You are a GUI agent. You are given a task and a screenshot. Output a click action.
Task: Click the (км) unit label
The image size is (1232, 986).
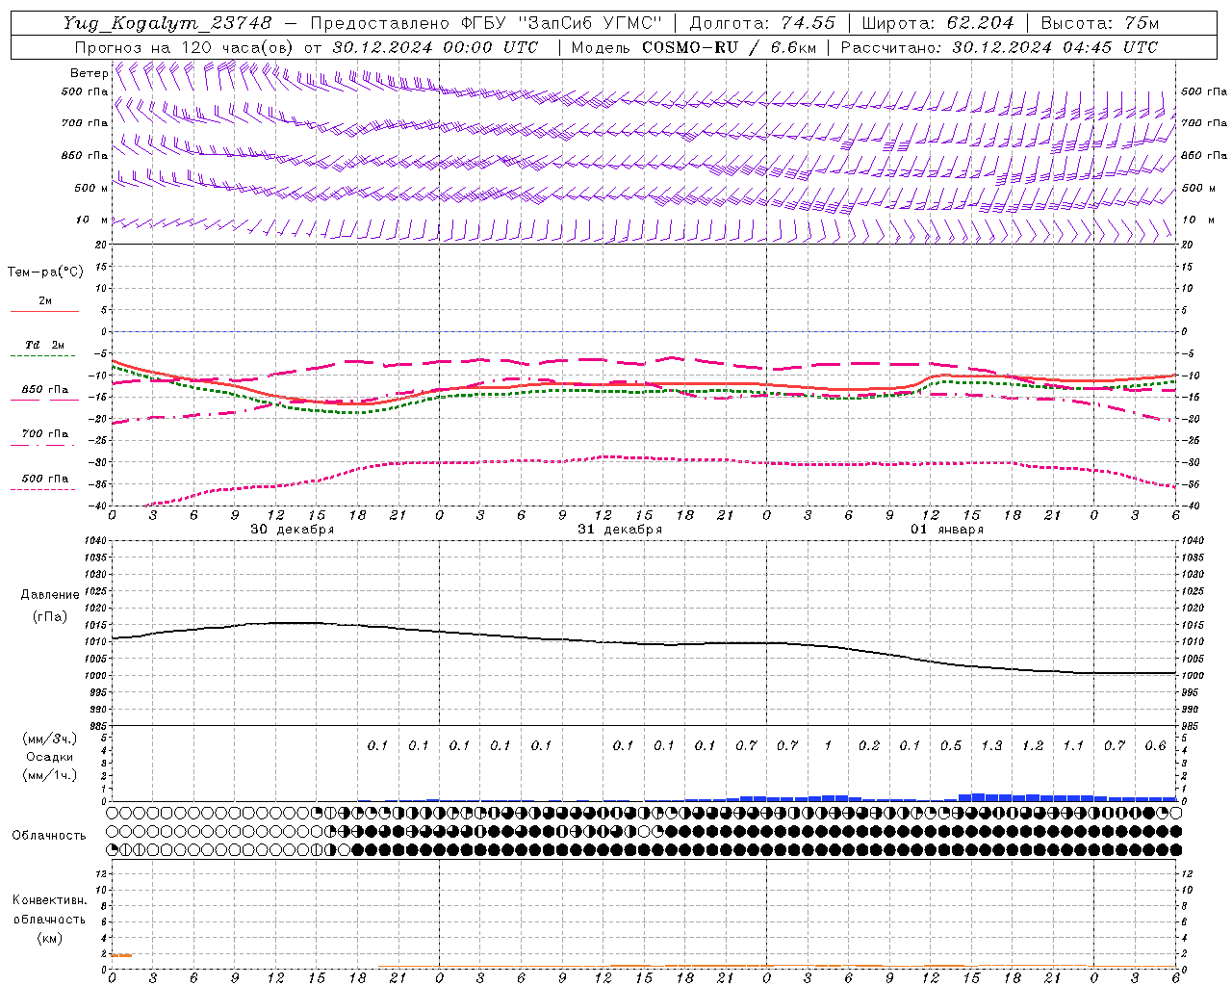pos(49,938)
